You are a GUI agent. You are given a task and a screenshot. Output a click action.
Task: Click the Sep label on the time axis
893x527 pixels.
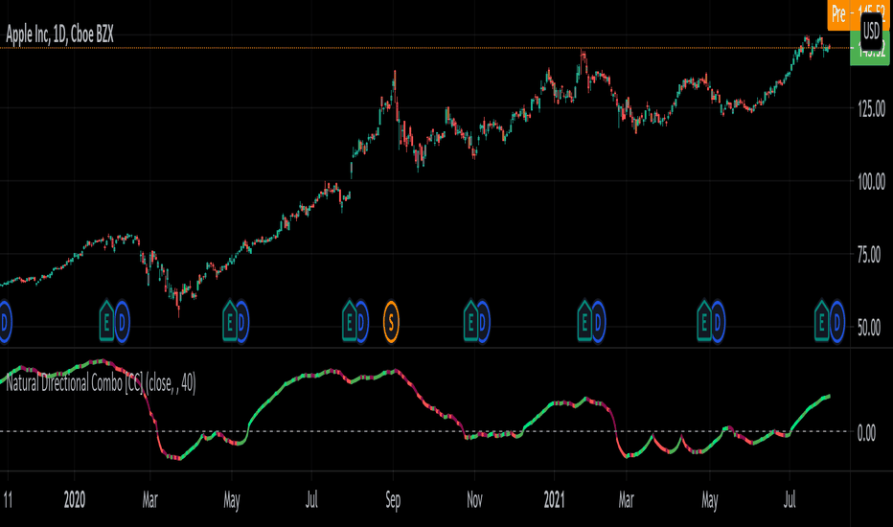[393, 501]
